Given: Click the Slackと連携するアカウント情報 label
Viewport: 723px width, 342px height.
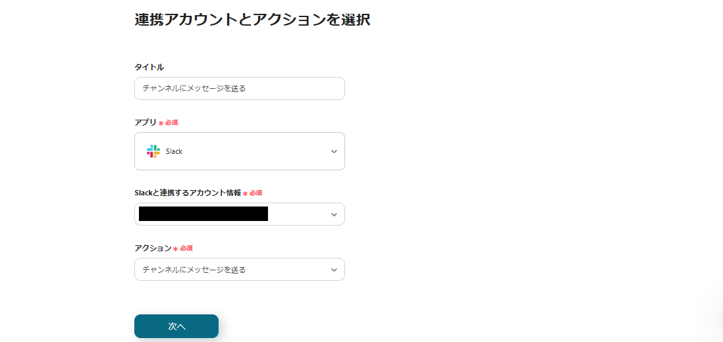Looking at the screenshot, I should pos(188,193).
